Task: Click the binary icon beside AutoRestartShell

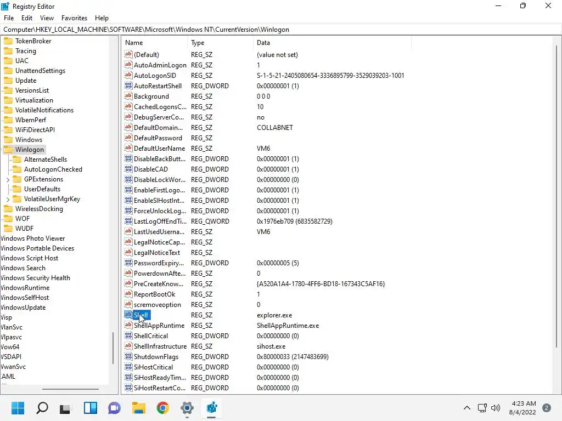Action: (128, 86)
